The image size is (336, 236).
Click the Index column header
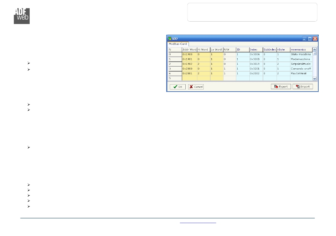point(256,50)
